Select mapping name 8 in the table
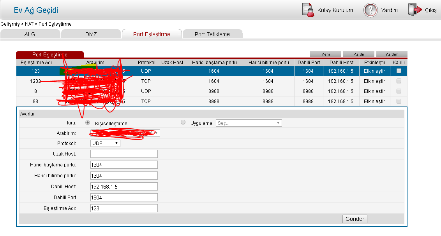The width and height of the screenshot is (441, 236). (x=35, y=91)
